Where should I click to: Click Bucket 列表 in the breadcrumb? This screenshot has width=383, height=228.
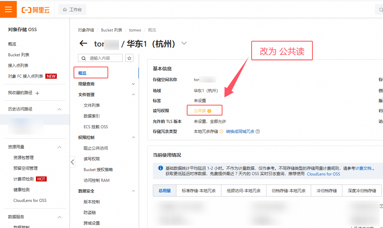pyautogui.click(x=112, y=30)
